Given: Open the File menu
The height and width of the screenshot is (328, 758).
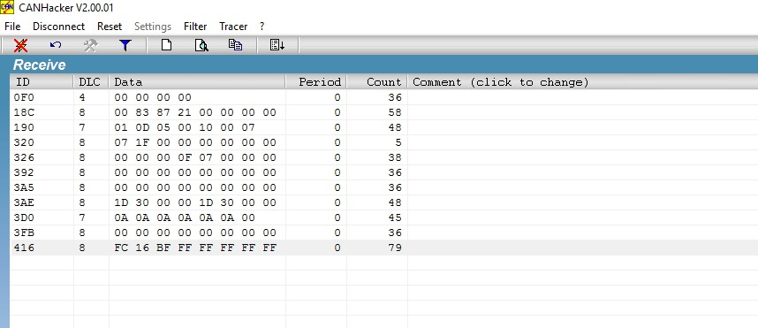Looking at the screenshot, I should [x=12, y=27].
